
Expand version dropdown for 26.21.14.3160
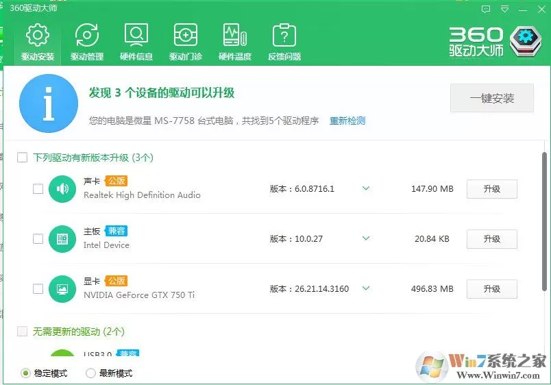[366, 288]
